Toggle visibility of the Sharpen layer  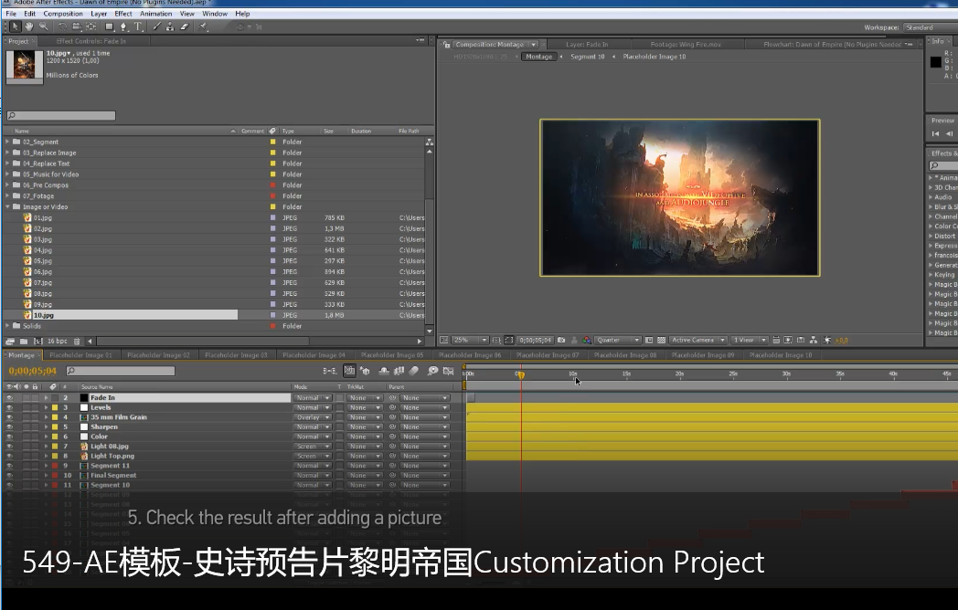point(9,427)
